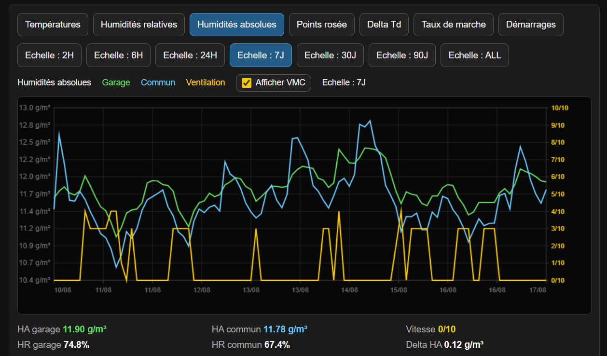Click the 14/08 date axis label
Image resolution: width=607 pixels, height=356 pixels.
point(349,290)
